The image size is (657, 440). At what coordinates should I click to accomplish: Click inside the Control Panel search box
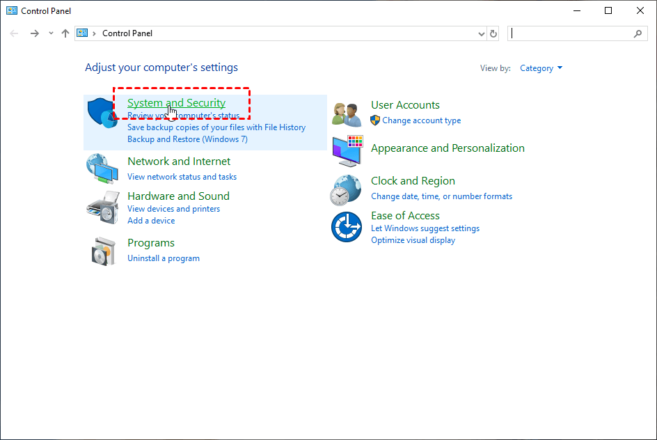tap(571, 33)
